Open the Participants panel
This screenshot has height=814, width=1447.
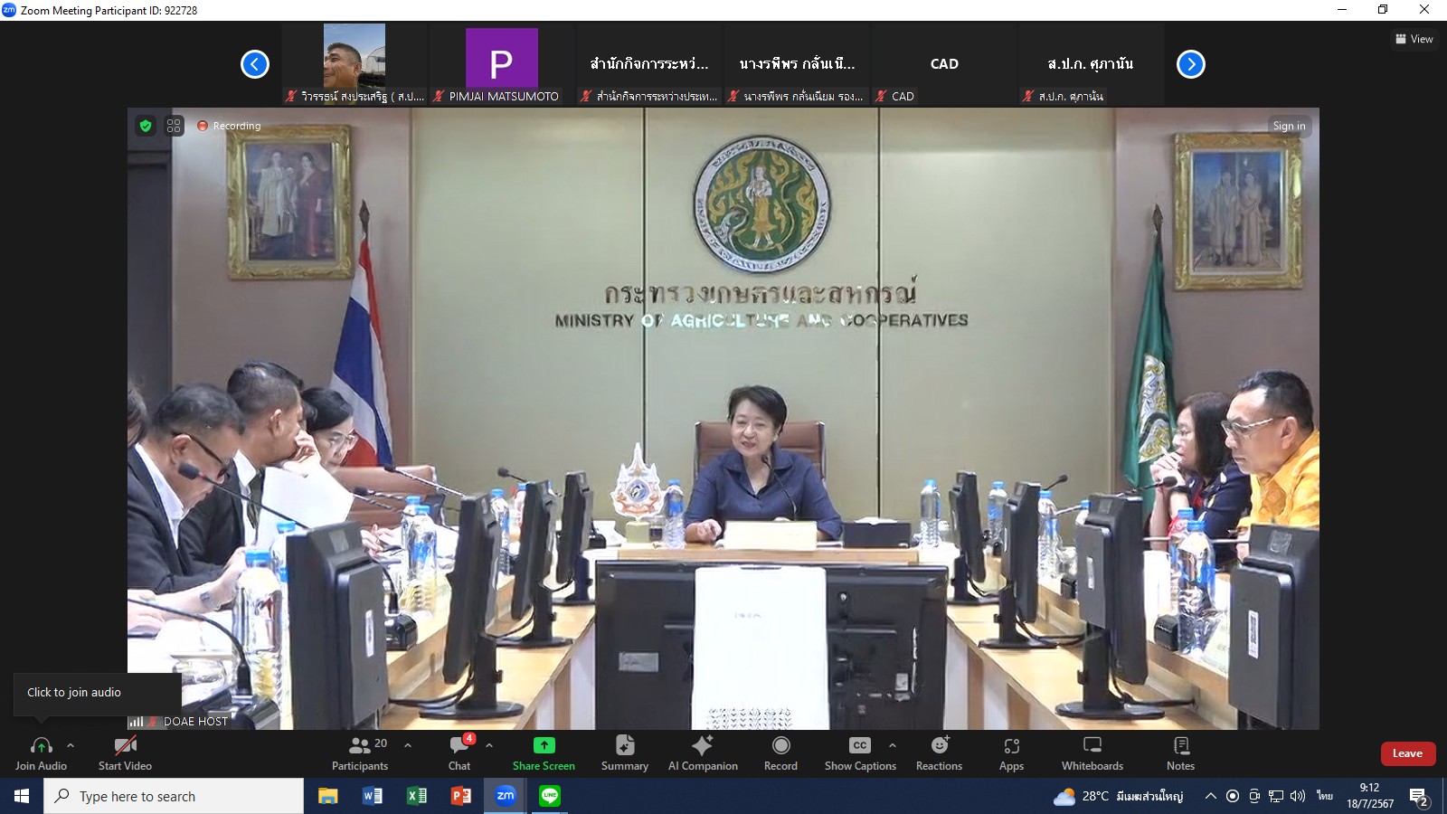coord(360,753)
